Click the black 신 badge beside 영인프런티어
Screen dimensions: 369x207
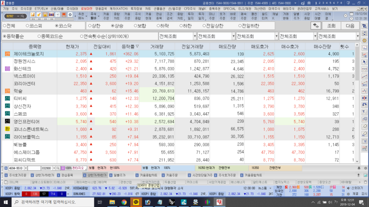tap(7, 121)
